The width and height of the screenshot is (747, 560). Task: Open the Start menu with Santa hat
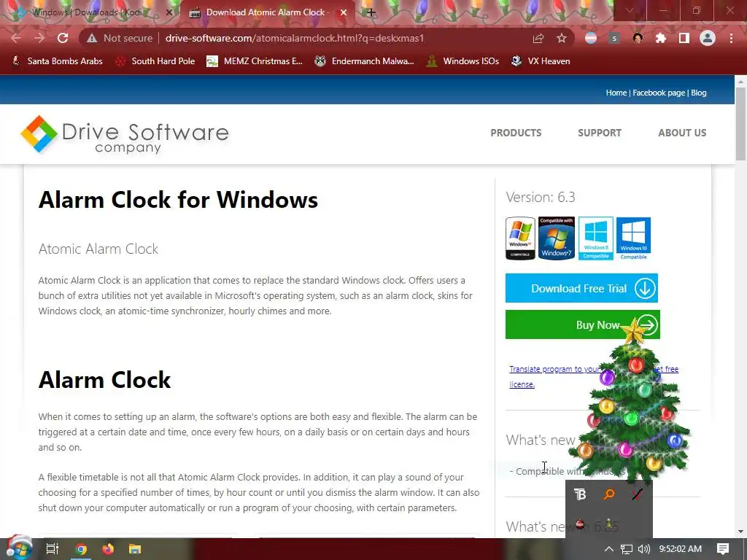pos(19,548)
